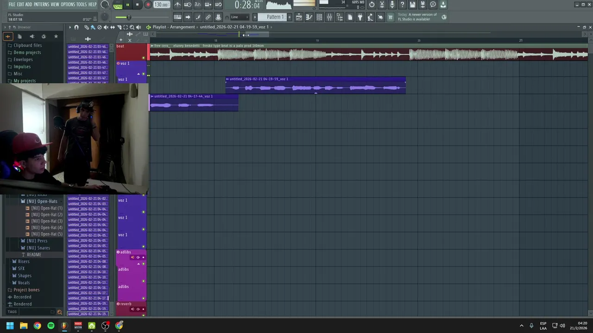The width and height of the screenshot is (593, 333).
Task: Select the 04-19-59_voz 1 audio clip
Action: tap(315, 85)
